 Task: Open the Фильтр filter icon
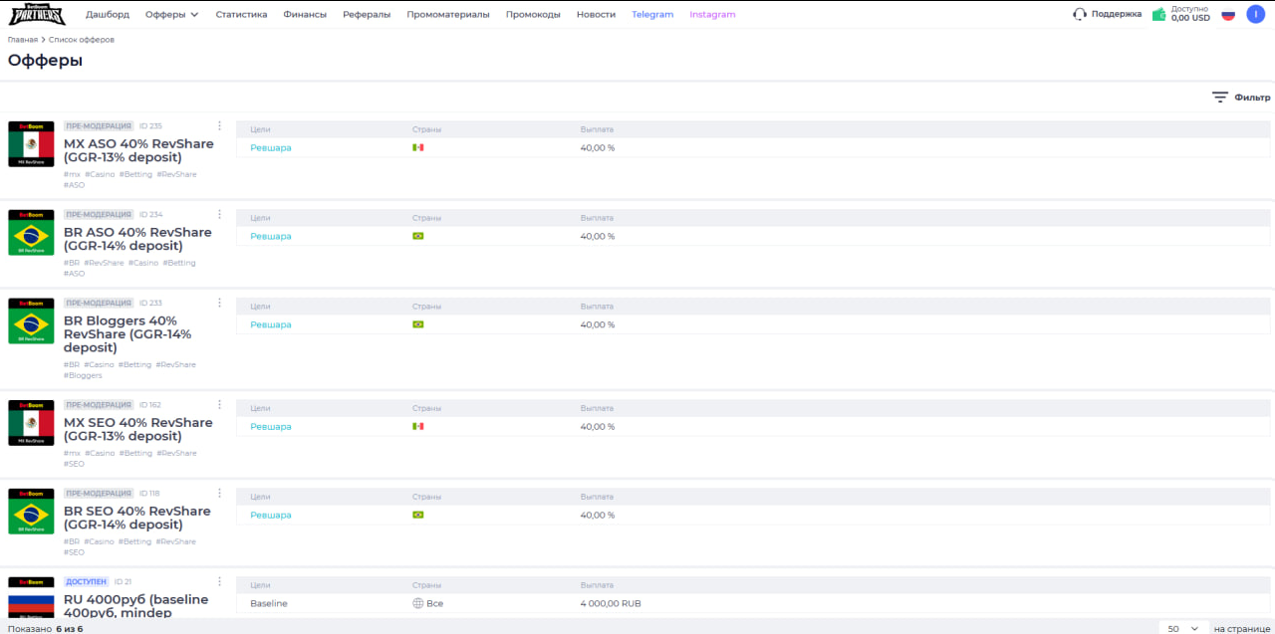(x=1220, y=98)
